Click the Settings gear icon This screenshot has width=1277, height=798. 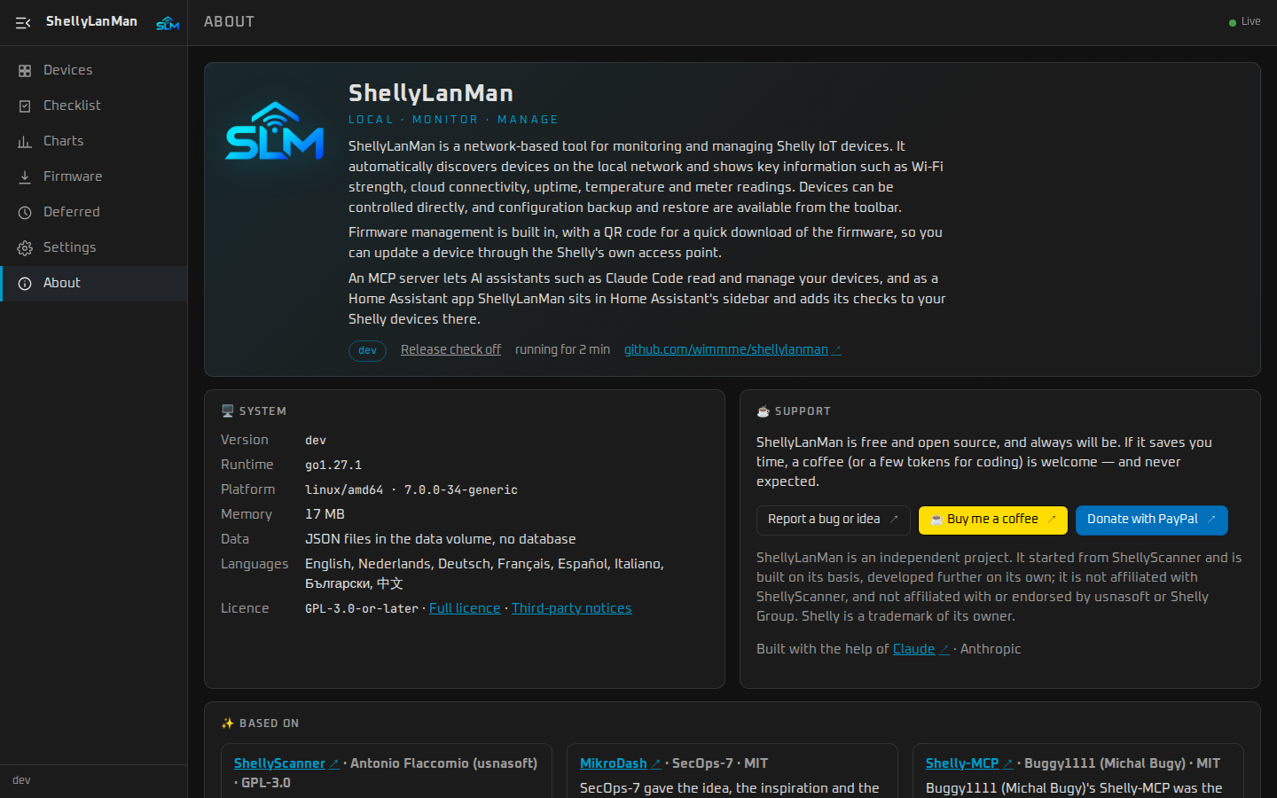[25, 248]
